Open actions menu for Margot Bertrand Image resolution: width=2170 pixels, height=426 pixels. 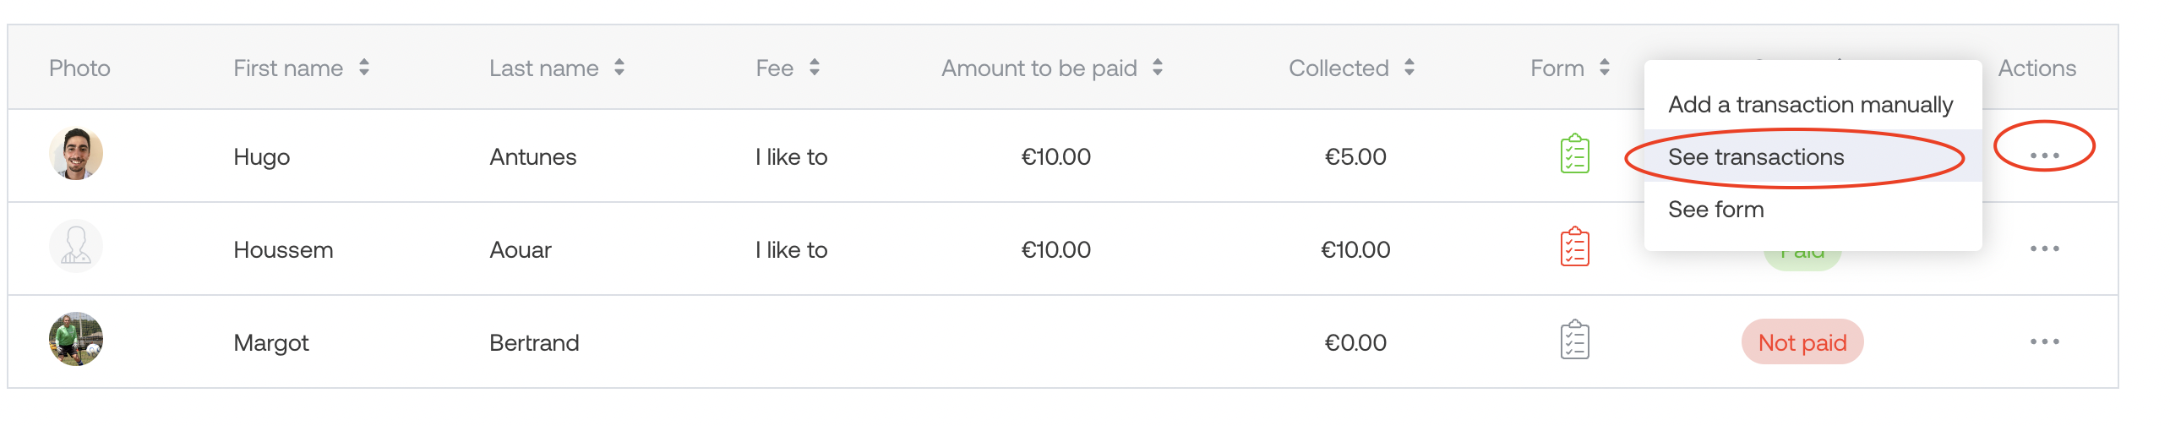[x=2044, y=341]
